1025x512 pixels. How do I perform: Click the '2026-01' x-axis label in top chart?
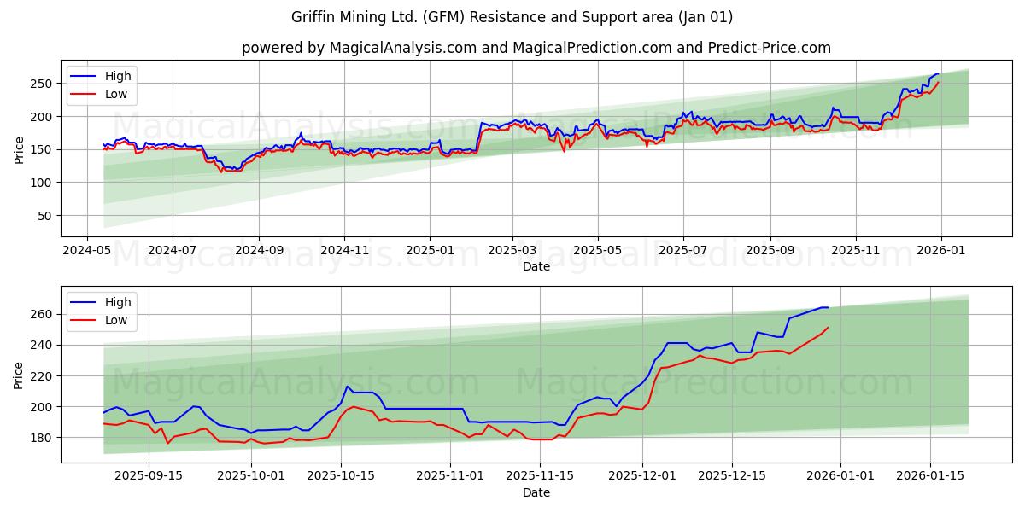tap(941, 252)
